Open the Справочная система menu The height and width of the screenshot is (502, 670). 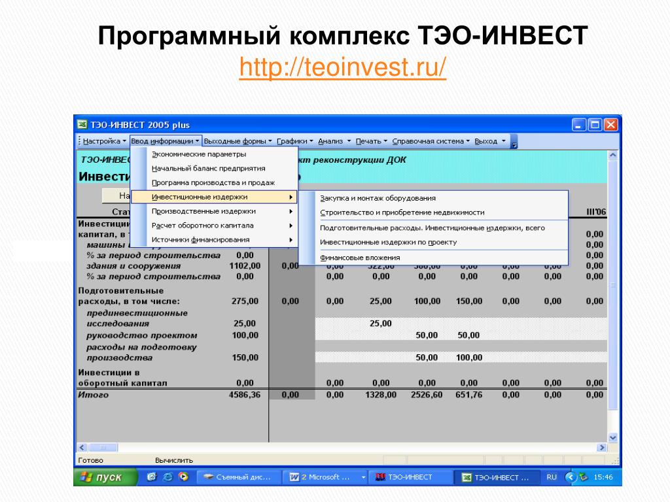click(x=431, y=141)
